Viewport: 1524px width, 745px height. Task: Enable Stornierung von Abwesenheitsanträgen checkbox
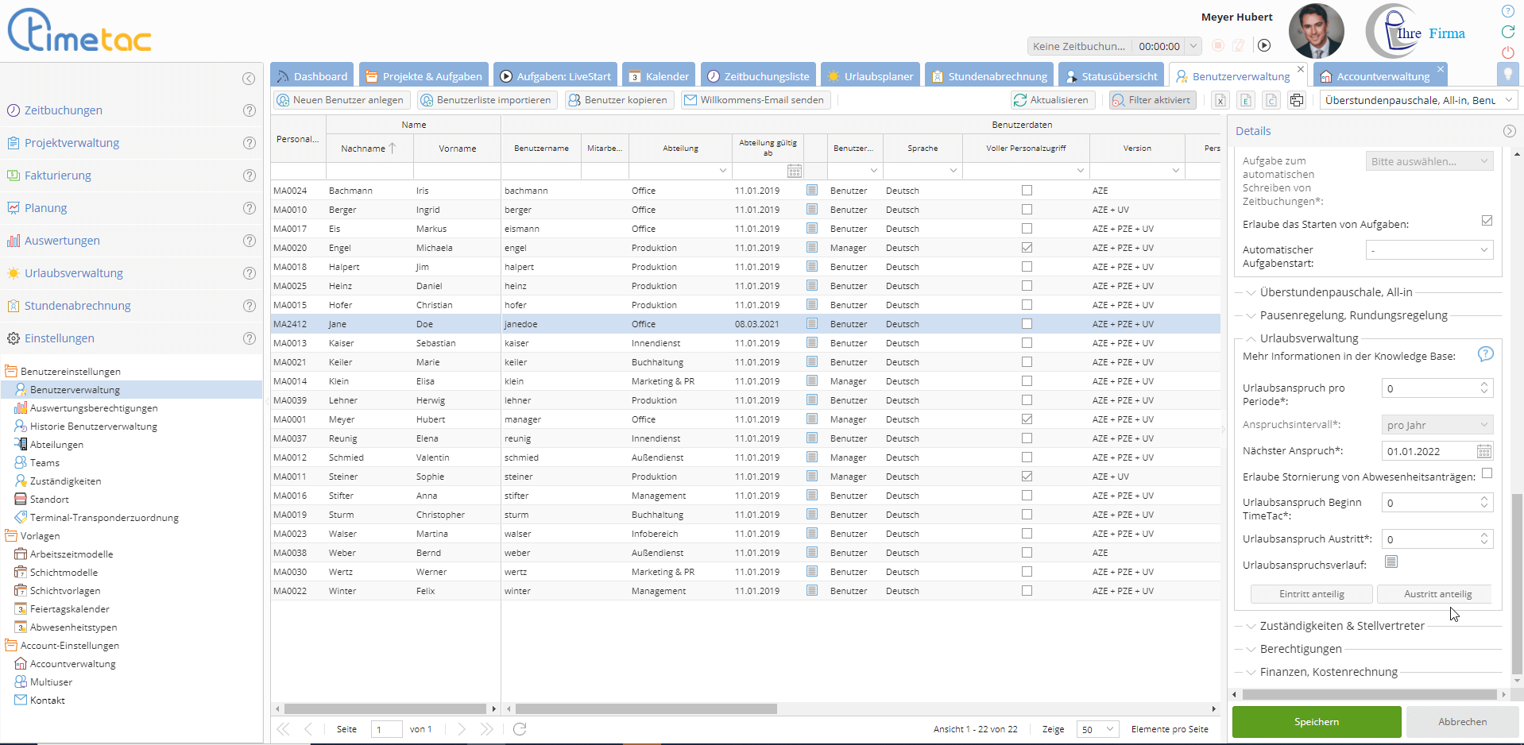(x=1487, y=473)
